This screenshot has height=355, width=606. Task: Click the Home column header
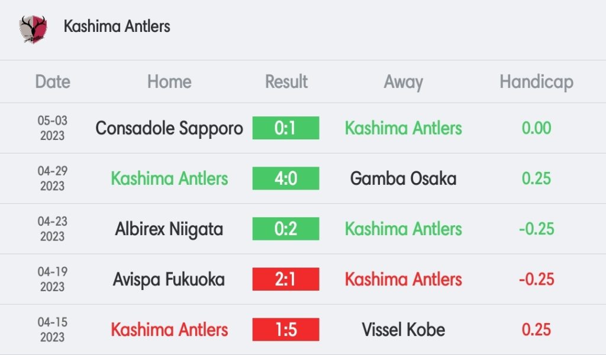169,82
